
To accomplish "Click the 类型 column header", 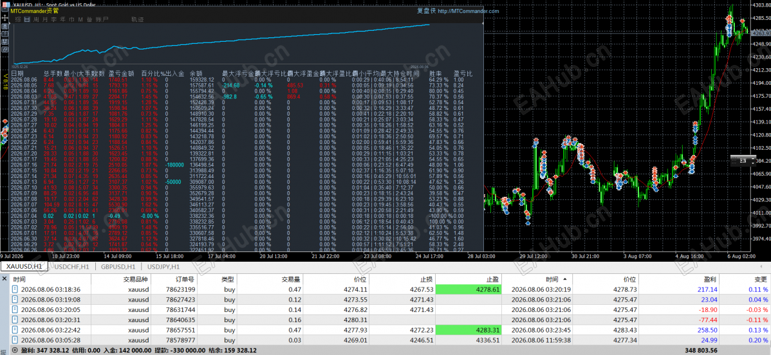I will [227, 278].
